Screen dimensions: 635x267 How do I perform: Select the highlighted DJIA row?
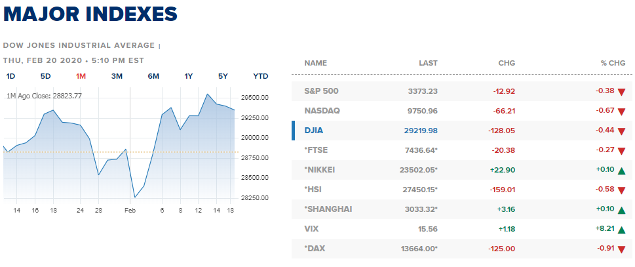click(462, 131)
